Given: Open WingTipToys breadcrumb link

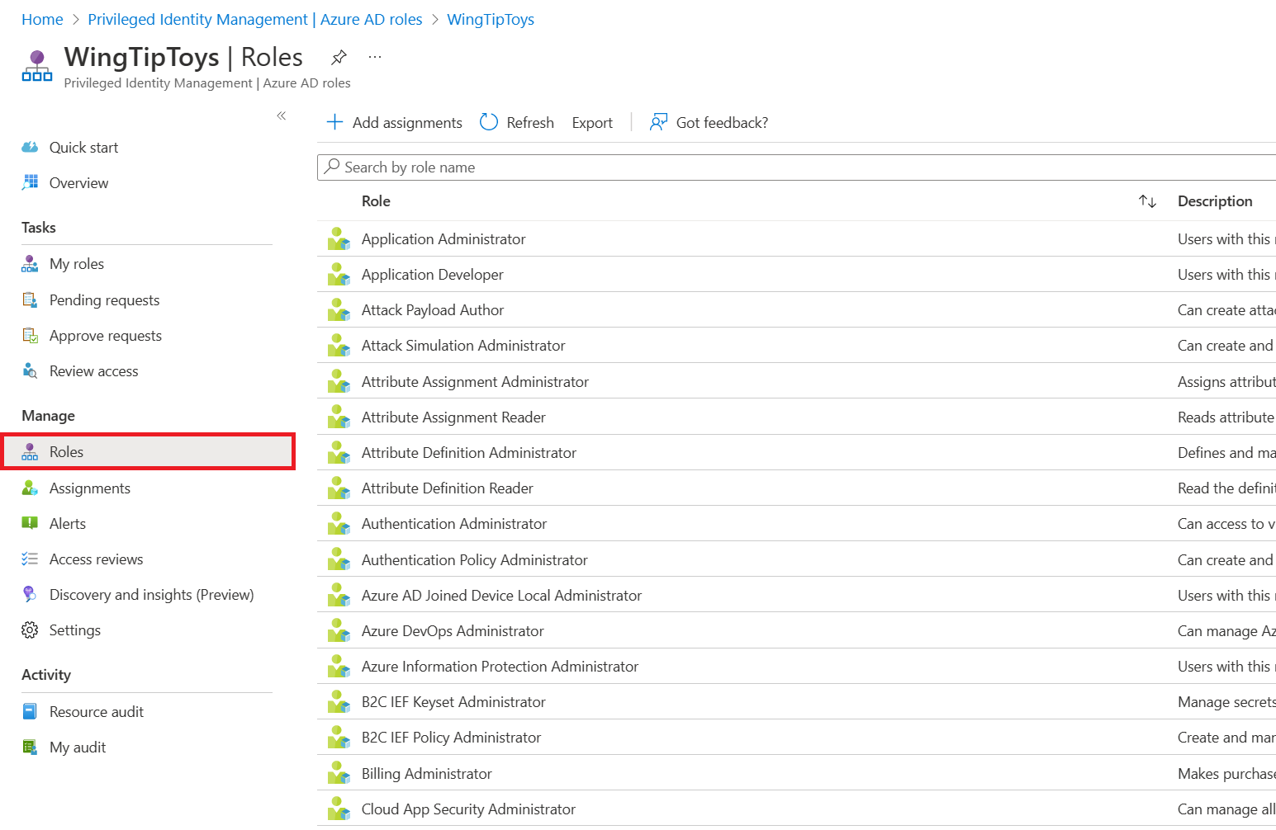Looking at the screenshot, I should click(491, 19).
